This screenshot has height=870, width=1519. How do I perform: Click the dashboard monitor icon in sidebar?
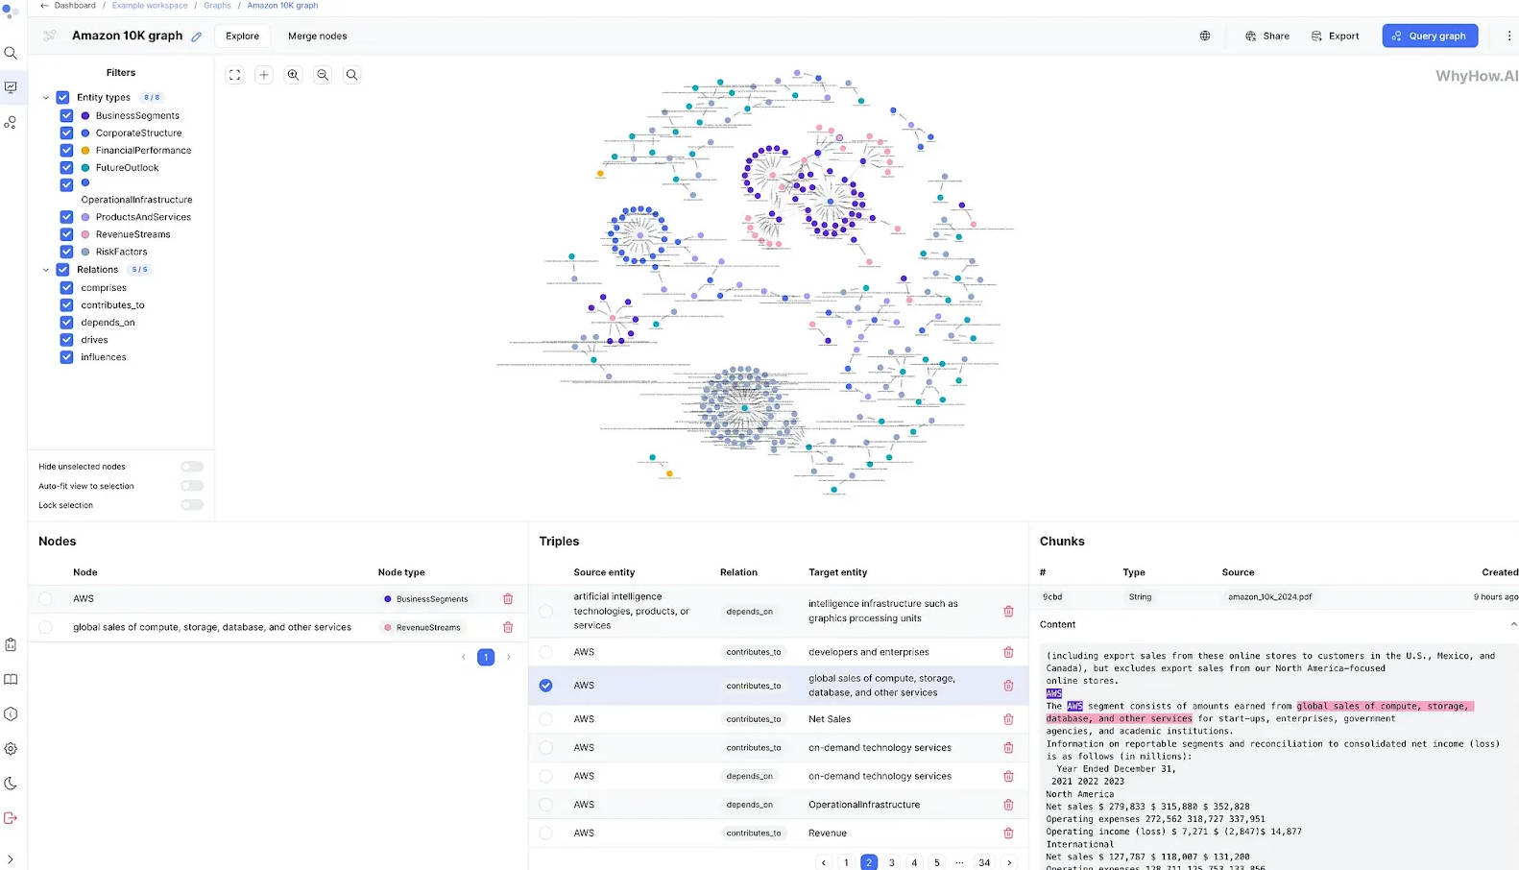point(11,87)
